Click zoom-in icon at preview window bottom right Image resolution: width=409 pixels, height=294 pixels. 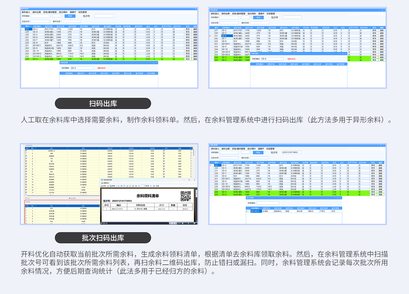click(194, 223)
